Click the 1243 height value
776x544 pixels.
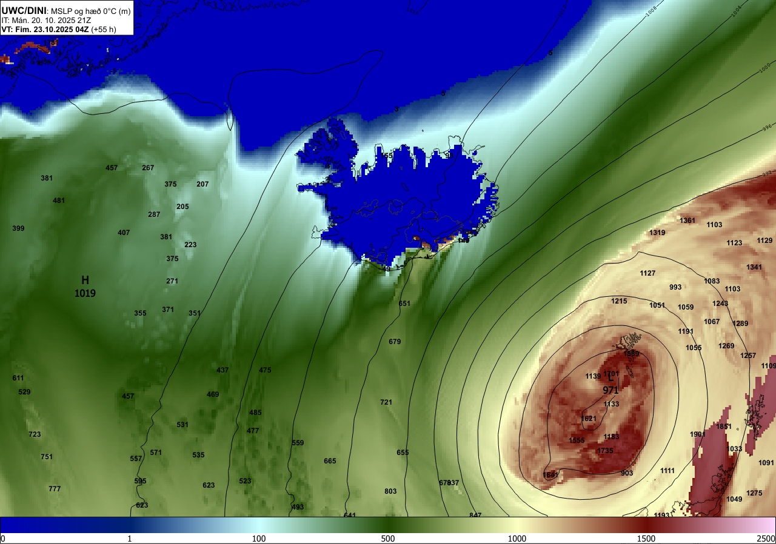(720, 304)
